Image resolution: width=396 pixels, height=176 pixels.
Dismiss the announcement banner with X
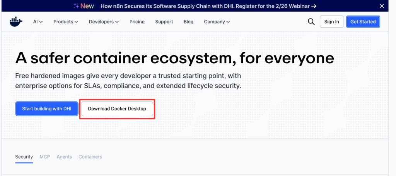tap(382, 6)
